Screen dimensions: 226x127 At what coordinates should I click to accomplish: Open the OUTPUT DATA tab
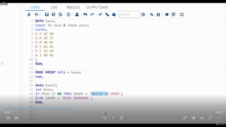point(97,7)
